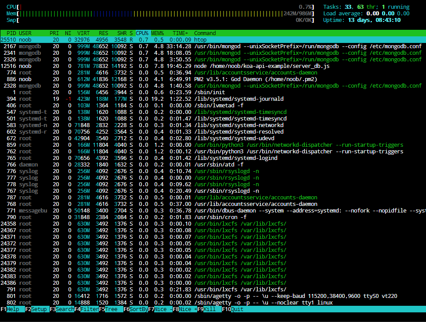The height and width of the screenshot is (322, 426).
Task: Select mongod process with PID 2167
Action: [213, 46]
